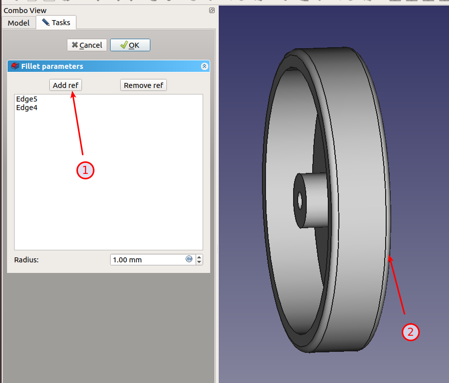Decrease radius with the down stepper arrow
The height and width of the screenshot is (383, 449).
coord(199,262)
